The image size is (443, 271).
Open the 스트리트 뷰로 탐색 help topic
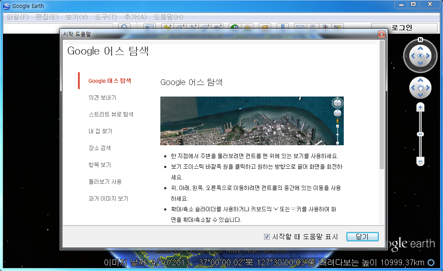111,114
